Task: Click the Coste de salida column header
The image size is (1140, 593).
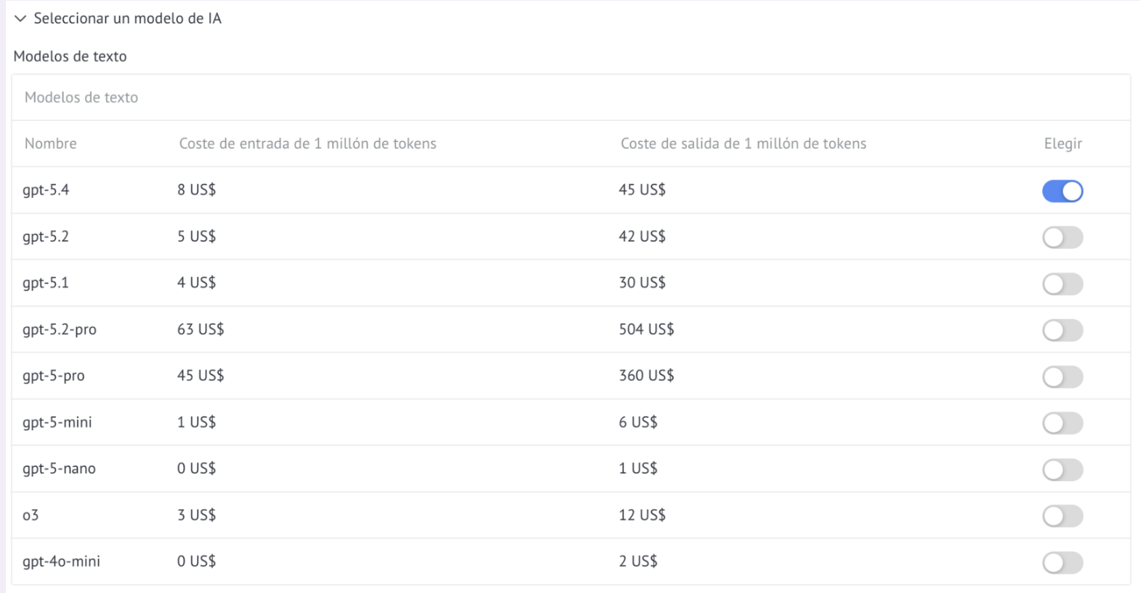Action: (x=743, y=143)
